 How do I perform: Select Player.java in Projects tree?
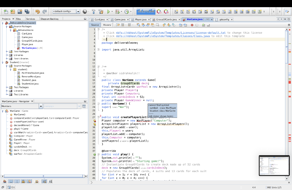click(x=27, y=44)
